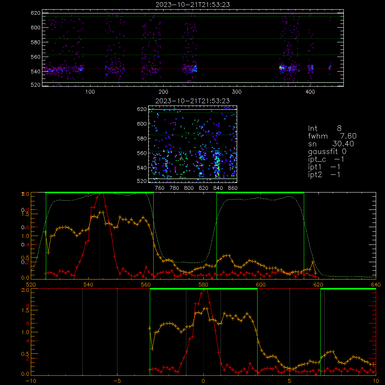385x385 pixels.
Task: Click the x-axis label 400 in top spectrogram
Action: point(310,92)
